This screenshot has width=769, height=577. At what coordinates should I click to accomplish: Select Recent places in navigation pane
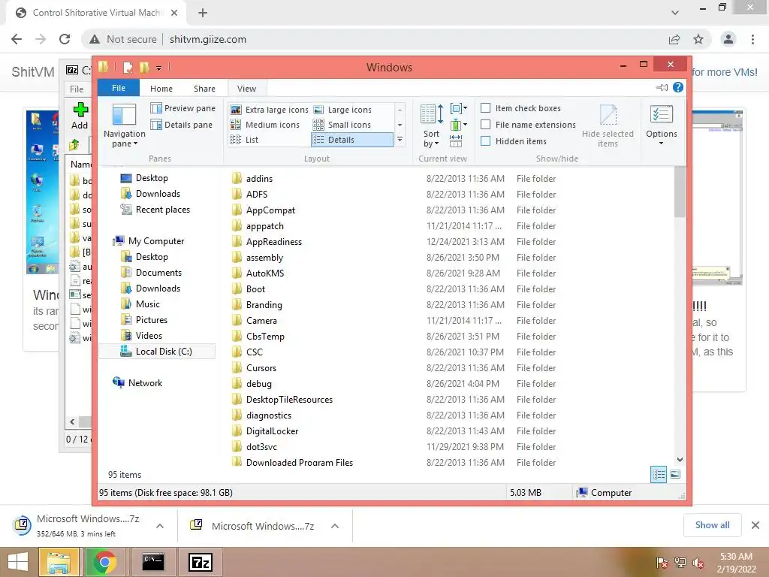click(x=155, y=210)
